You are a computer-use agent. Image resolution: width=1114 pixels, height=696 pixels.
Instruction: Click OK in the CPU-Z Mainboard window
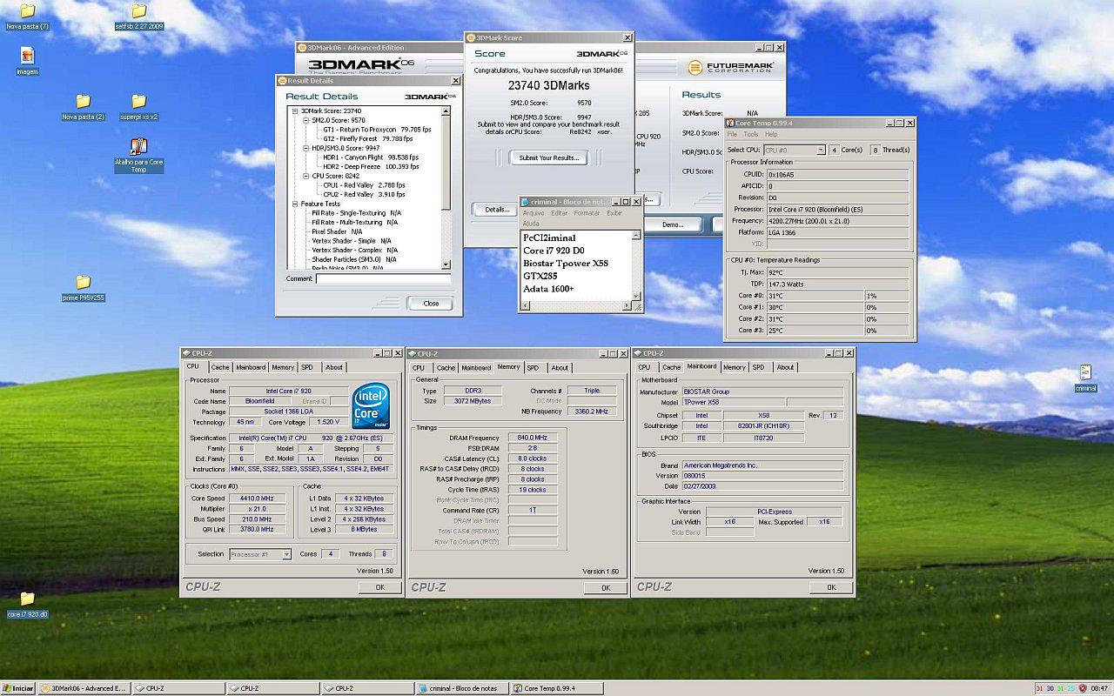tap(831, 587)
